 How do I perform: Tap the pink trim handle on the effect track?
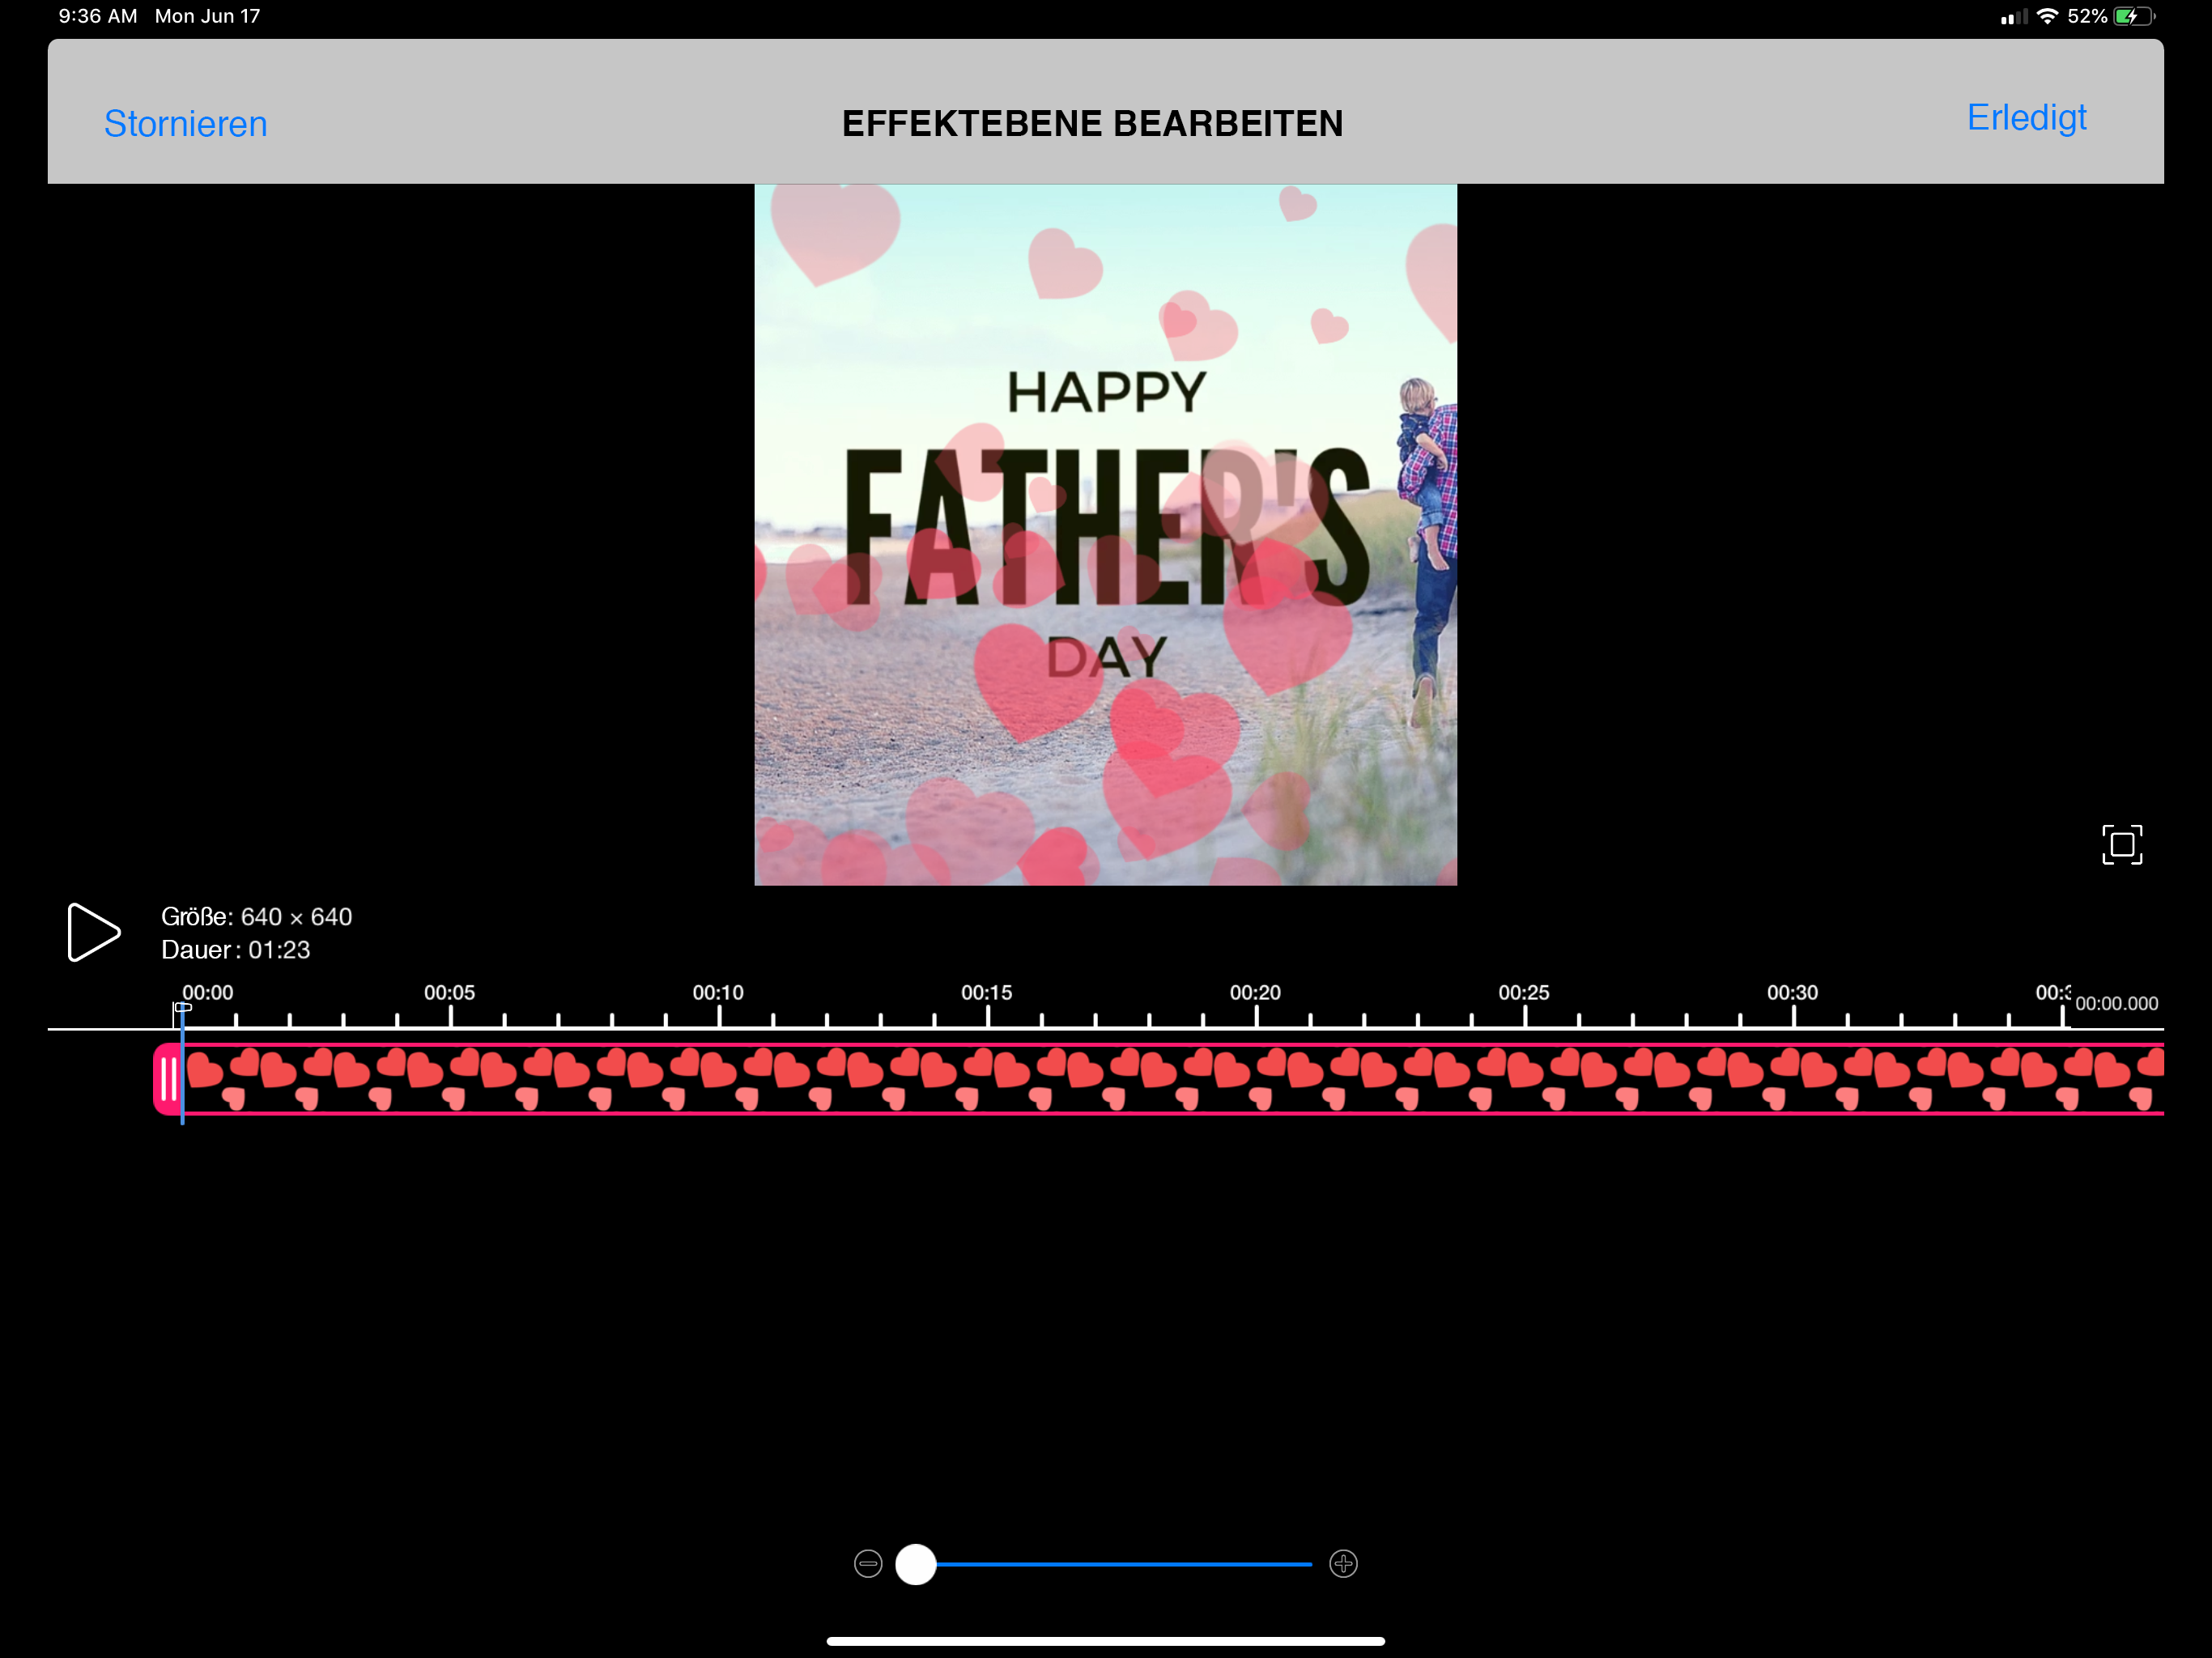pyautogui.click(x=167, y=1078)
